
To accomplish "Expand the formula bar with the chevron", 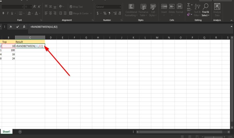I will pyautogui.click(x=231, y=27).
